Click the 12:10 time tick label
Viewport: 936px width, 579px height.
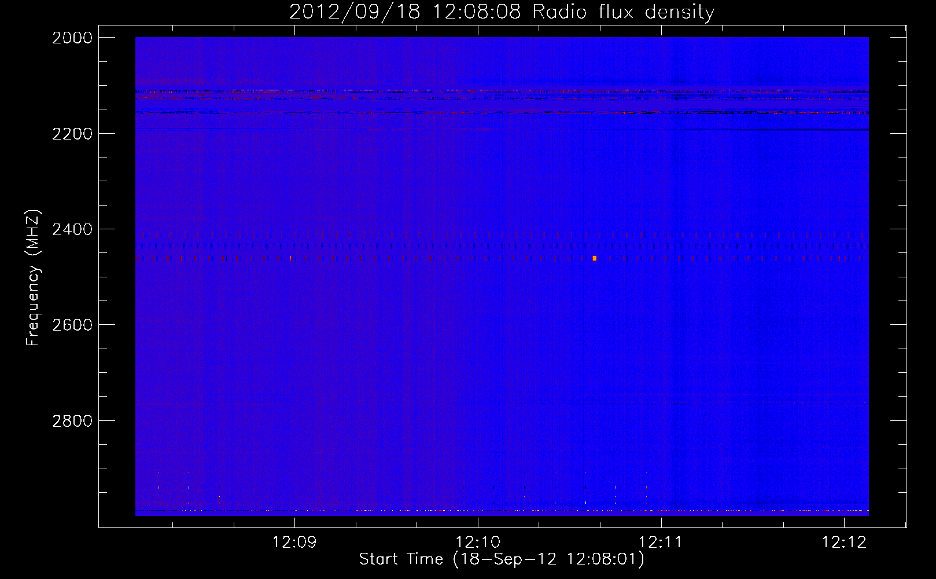[x=478, y=543]
